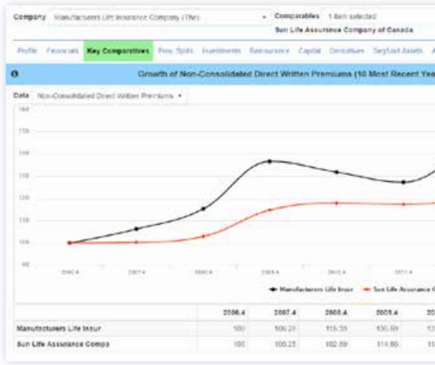Toggle Manufacturers Life Insur series in chart legend
This screenshot has height=365, width=435.
(x=311, y=289)
